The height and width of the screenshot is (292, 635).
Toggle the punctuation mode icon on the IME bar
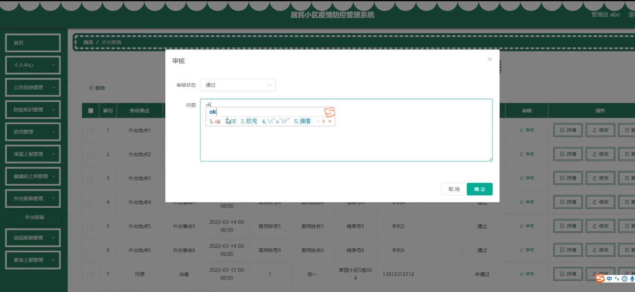(617, 279)
